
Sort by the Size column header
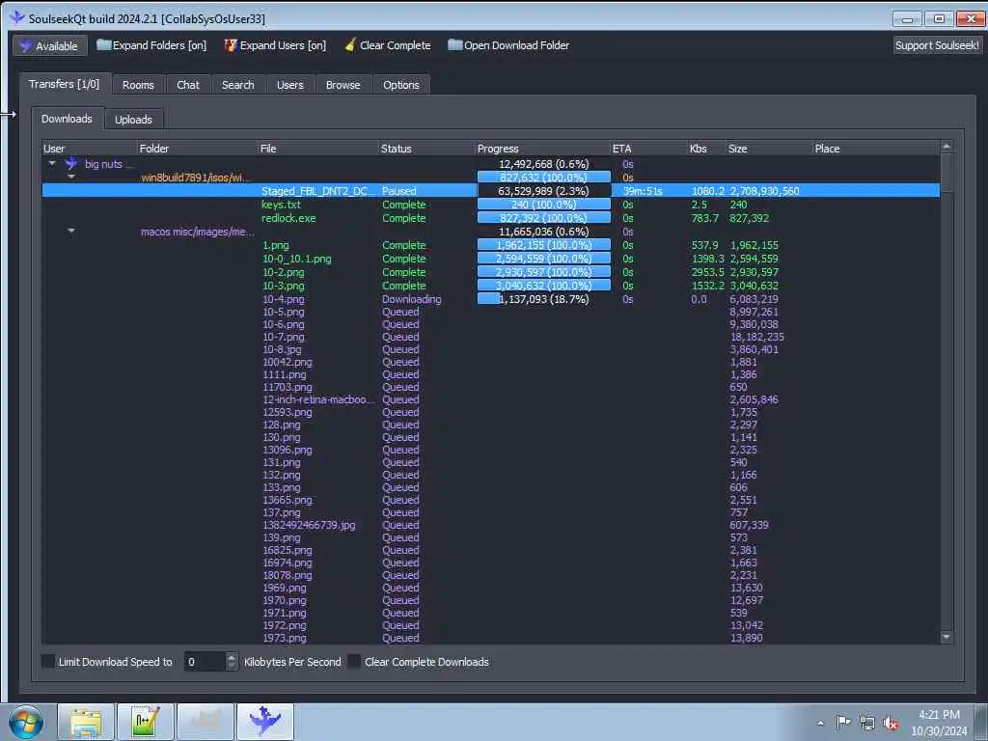769,149
